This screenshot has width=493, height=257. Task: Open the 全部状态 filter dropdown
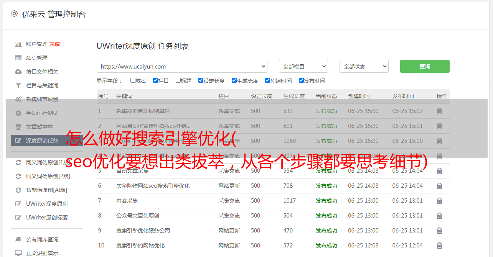[x=364, y=66]
